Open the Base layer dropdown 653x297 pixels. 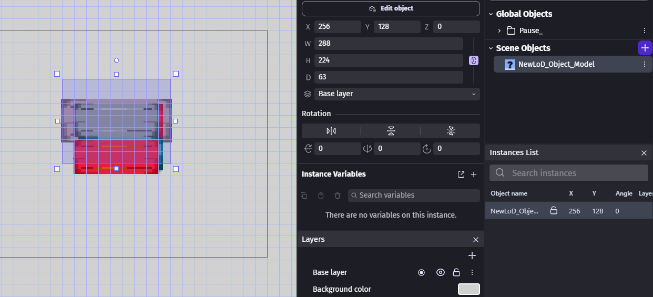(x=397, y=94)
